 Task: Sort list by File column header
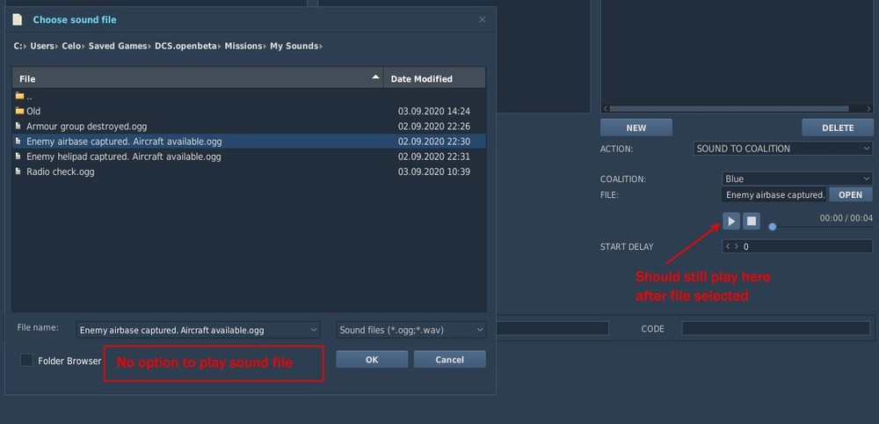tap(198, 78)
